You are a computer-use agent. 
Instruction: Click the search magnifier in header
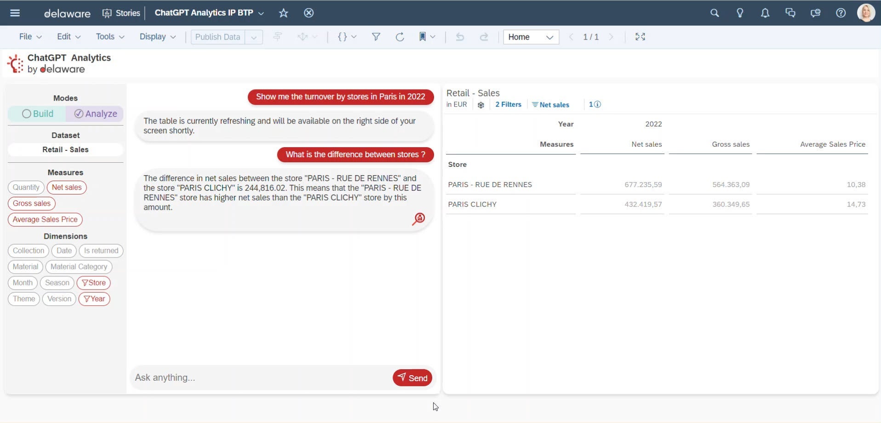(x=714, y=13)
